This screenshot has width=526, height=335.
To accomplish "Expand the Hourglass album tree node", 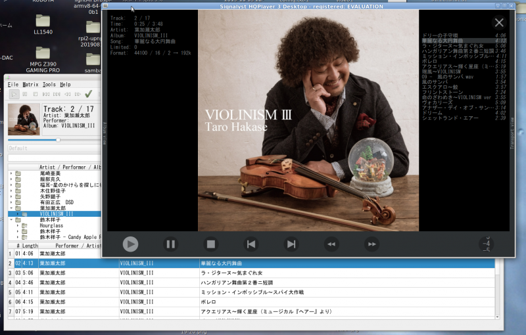I will tap(18, 226).
